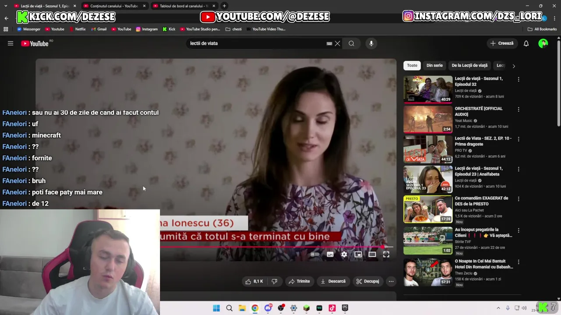
Task: Open the Gmail bookmark
Action: [x=99, y=29]
